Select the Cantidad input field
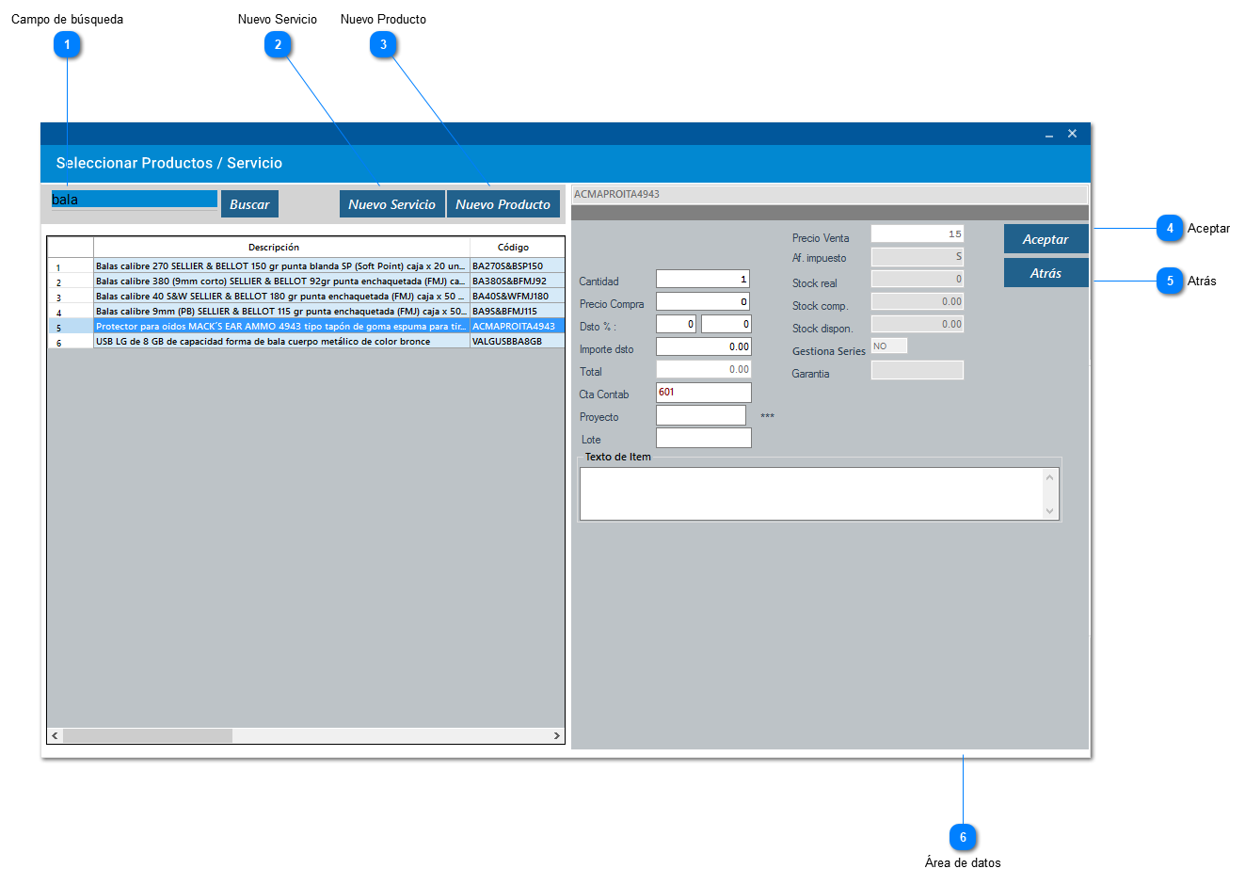Screen dimensions: 1245x885 703,279
